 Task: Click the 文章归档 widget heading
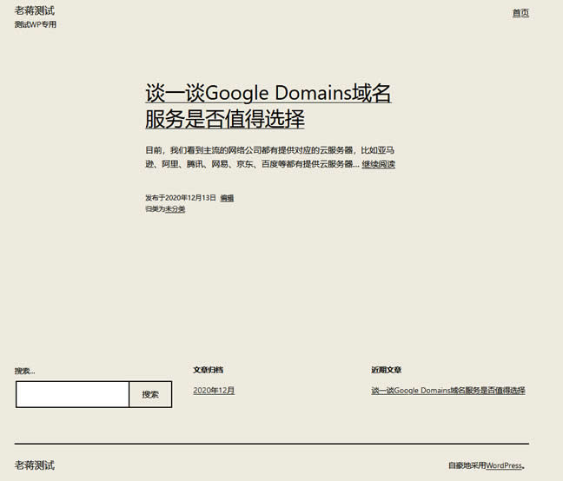click(209, 370)
